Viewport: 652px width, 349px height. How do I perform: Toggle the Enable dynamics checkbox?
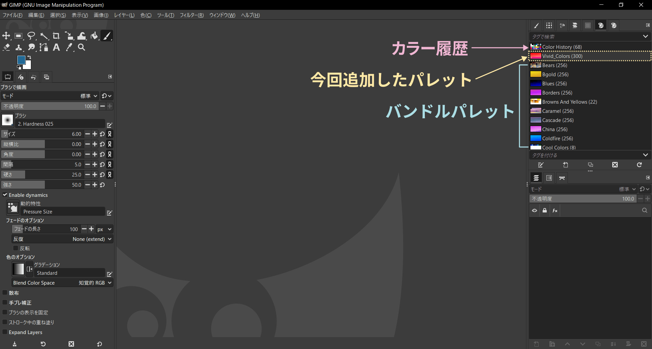click(5, 195)
